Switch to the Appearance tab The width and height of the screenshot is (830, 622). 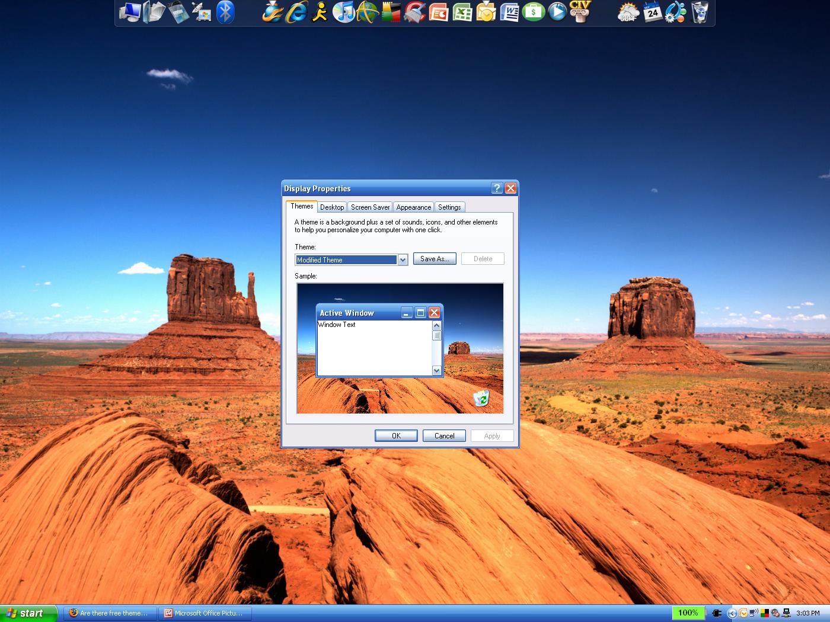(x=414, y=207)
